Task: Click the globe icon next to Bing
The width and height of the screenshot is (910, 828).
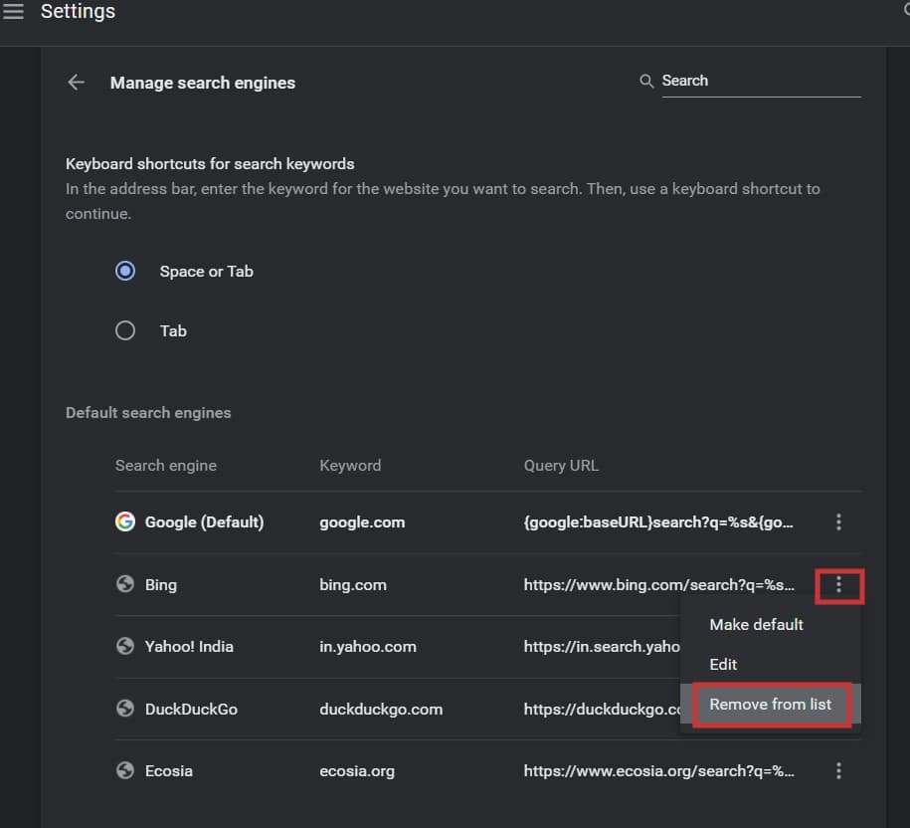Action: point(124,584)
